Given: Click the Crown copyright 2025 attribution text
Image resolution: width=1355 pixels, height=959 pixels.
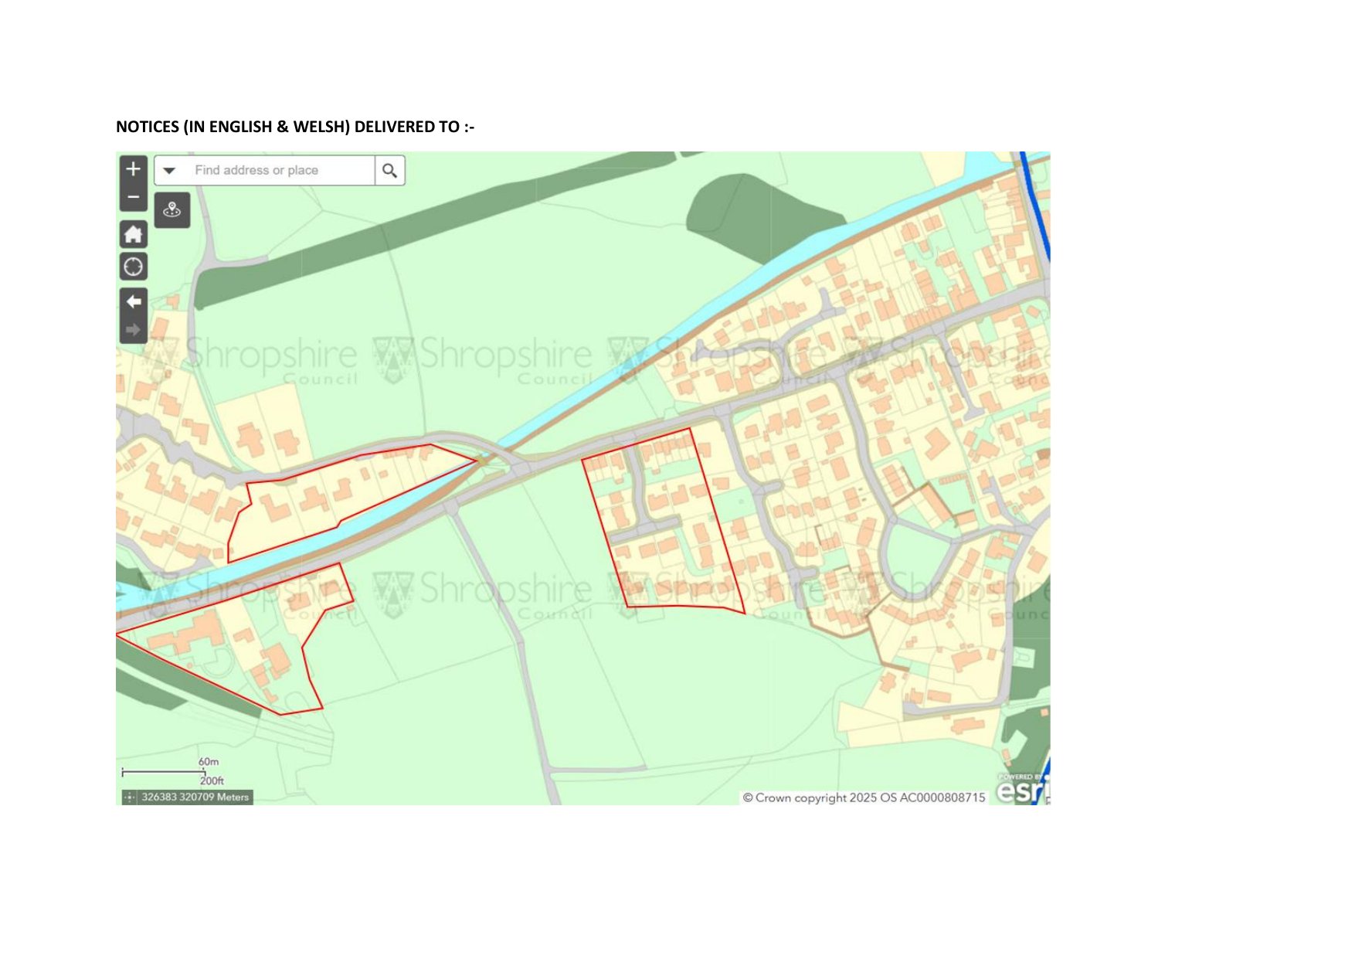Looking at the screenshot, I should pos(863,797).
